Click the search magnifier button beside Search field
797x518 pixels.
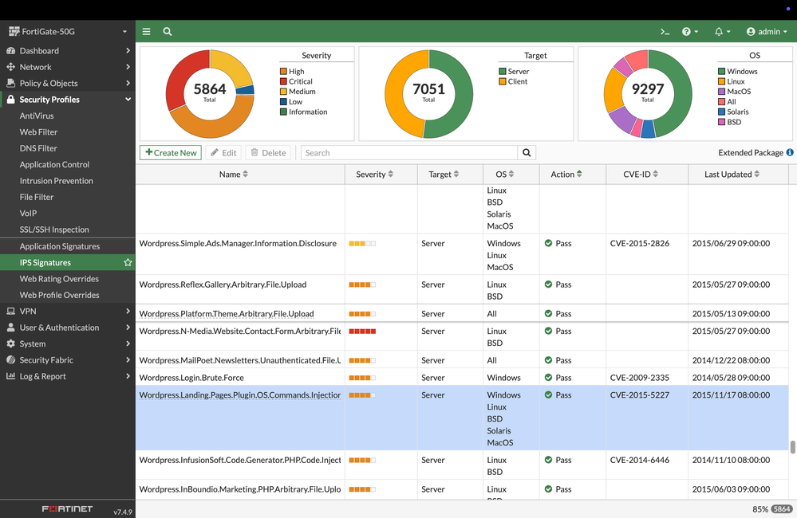pos(527,153)
